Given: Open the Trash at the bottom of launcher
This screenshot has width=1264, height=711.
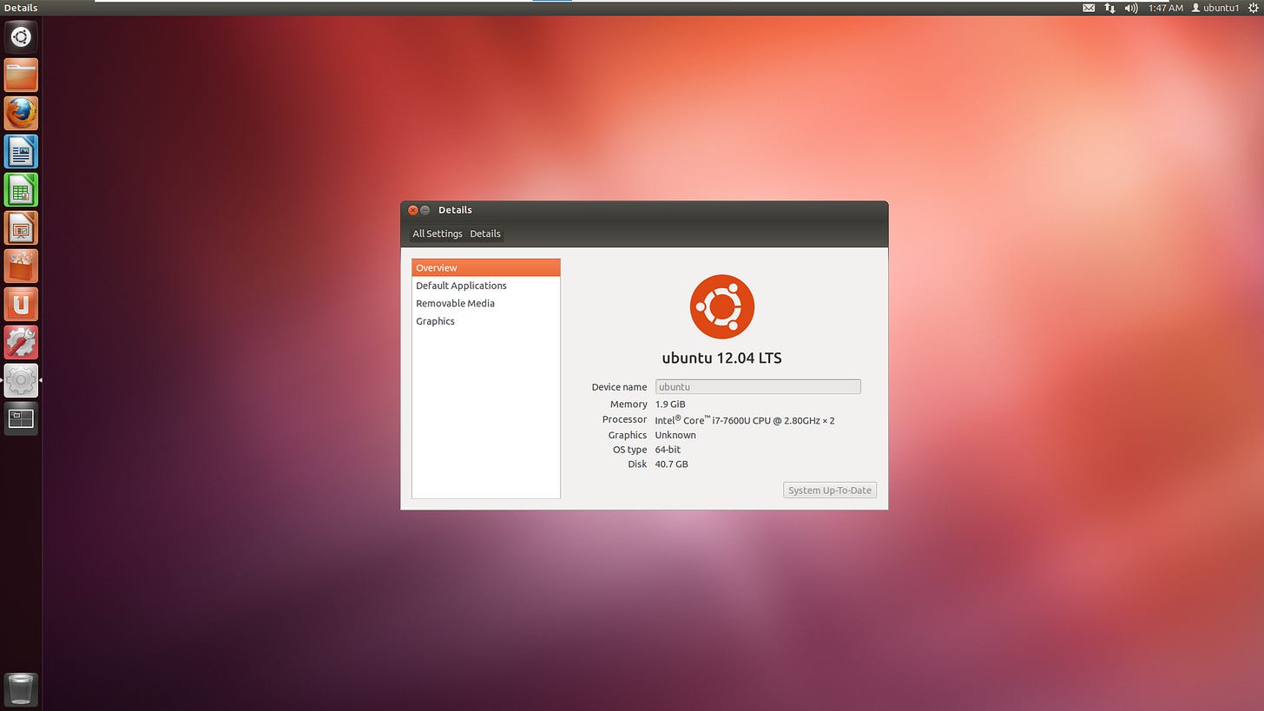Looking at the screenshot, I should pos(21,689).
